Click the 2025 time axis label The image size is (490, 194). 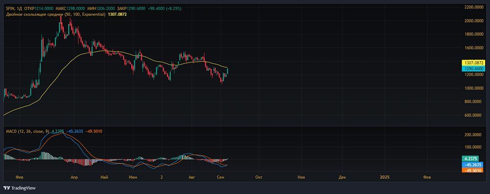pyautogui.click(x=385, y=177)
